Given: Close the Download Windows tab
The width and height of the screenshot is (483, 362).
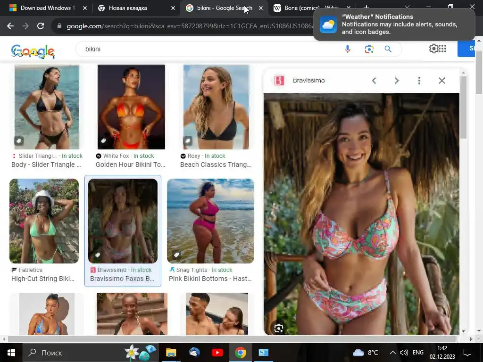Looking at the screenshot, I should (x=85, y=8).
